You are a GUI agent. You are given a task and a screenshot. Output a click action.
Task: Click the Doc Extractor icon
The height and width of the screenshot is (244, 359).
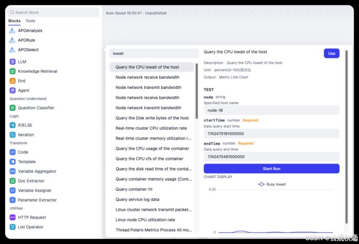13,181
